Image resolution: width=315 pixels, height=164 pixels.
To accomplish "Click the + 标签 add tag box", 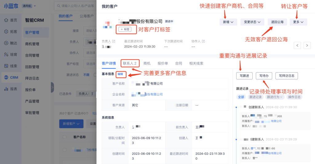I will (125, 29).
